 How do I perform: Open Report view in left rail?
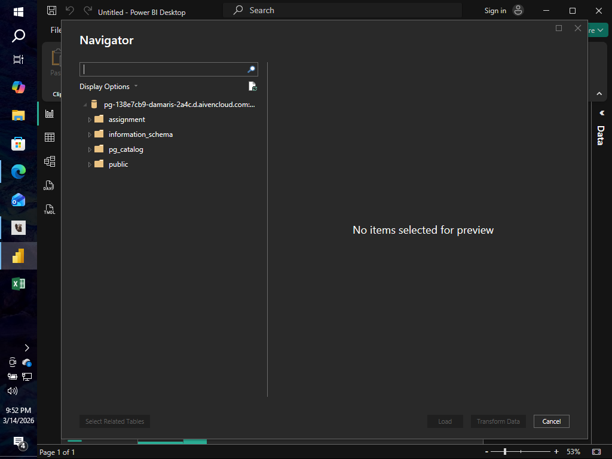coord(50,114)
